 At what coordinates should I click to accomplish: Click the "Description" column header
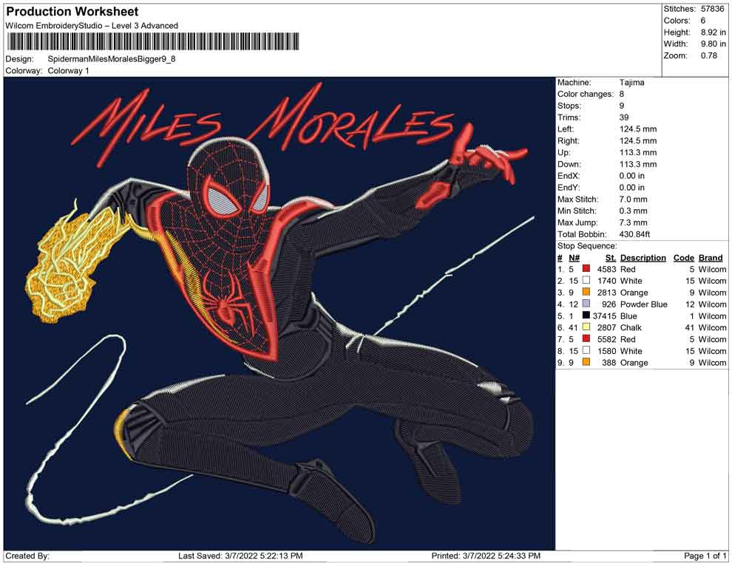[643, 257]
